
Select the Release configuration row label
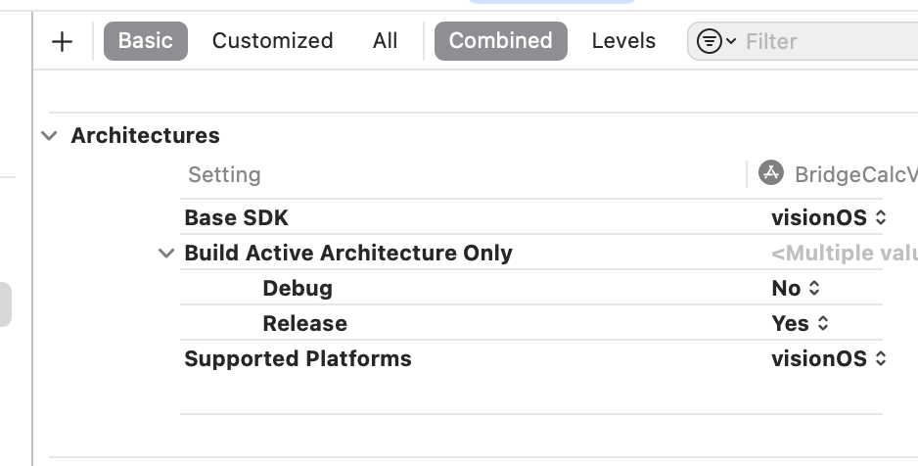[x=304, y=323]
